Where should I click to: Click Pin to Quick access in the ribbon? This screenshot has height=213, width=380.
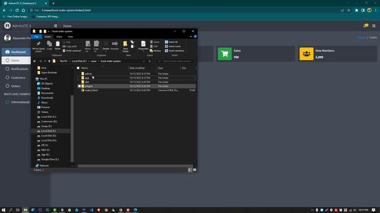pos(38,46)
